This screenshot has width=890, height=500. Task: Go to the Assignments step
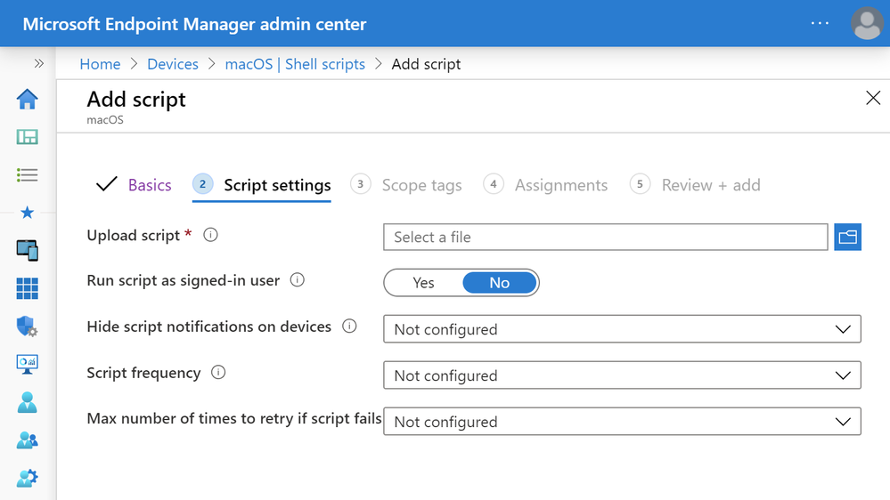pyautogui.click(x=545, y=185)
